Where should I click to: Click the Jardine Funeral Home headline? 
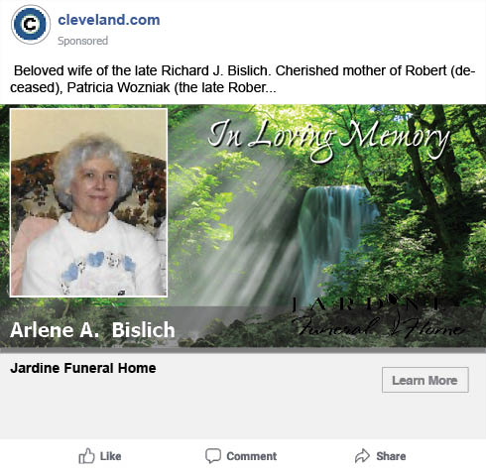[83, 368]
